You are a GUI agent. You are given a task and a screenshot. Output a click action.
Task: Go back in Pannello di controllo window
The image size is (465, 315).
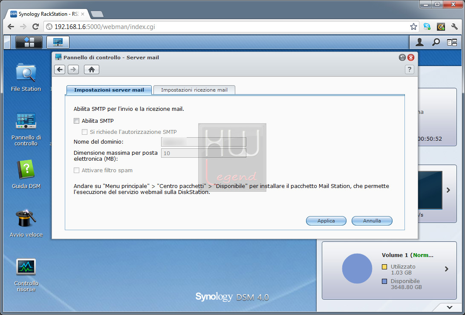(x=60, y=70)
